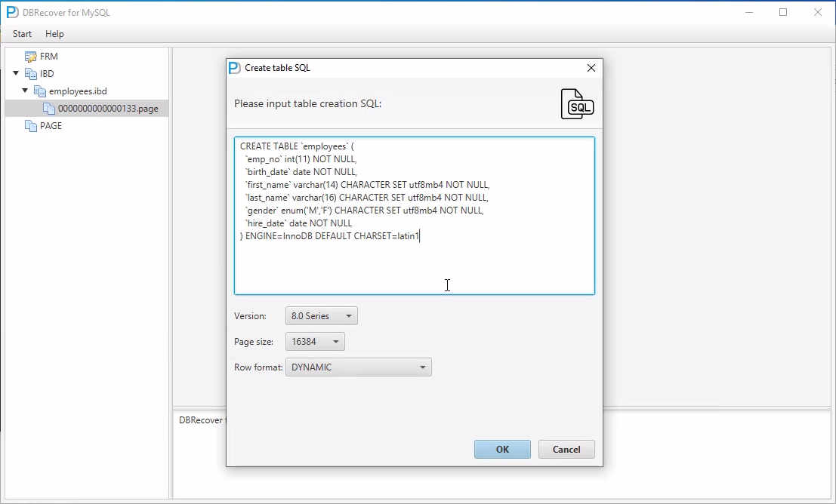This screenshot has height=504, width=836.
Task: Collapse the IBD tree node
Action: (x=16, y=74)
